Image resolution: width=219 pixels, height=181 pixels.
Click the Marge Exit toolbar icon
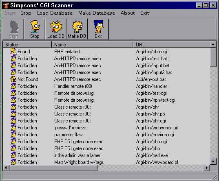[x=98, y=29]
